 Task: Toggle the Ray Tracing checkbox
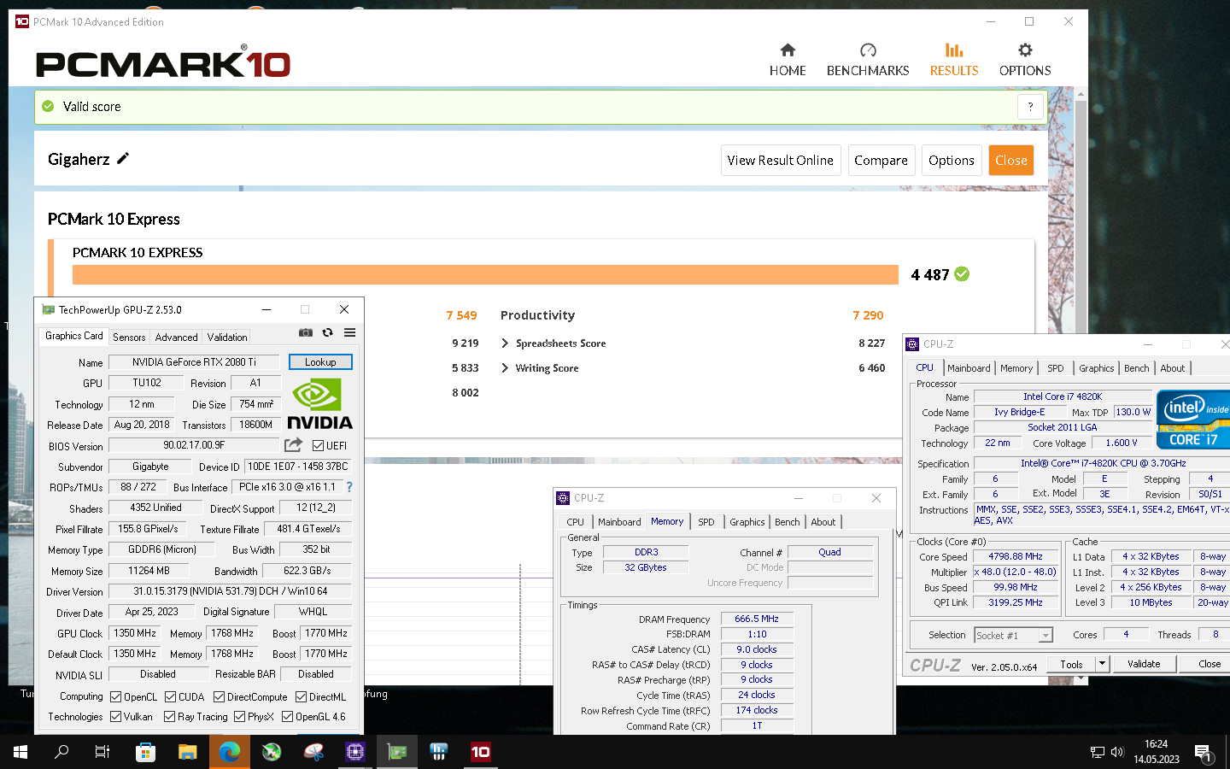click(169, 717)
